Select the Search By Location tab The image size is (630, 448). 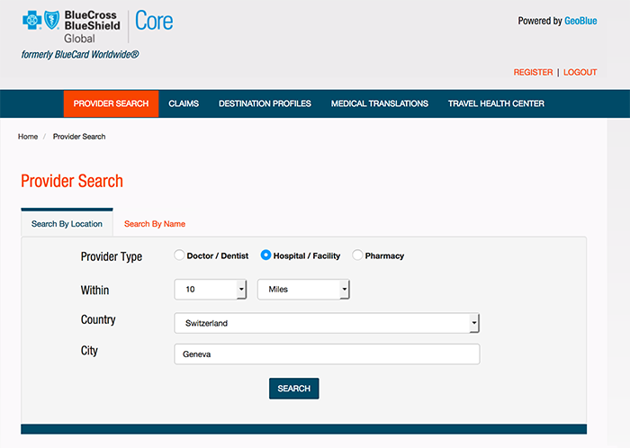[x=67, y=224]
